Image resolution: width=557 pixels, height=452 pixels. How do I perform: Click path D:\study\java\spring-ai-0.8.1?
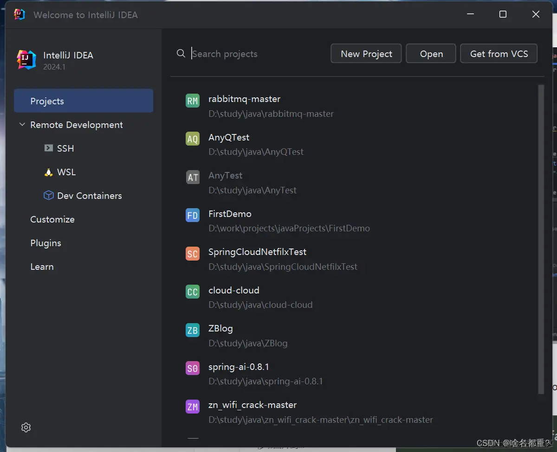266,381
